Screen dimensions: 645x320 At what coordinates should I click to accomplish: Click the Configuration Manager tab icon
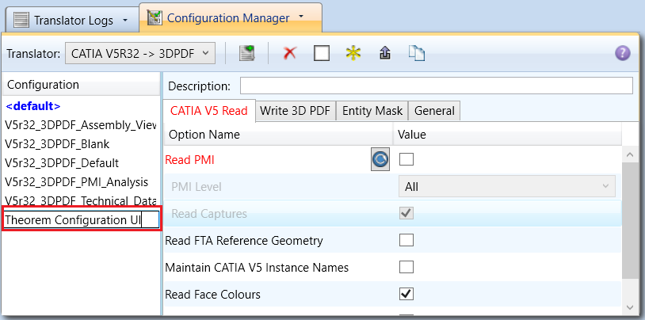(155, 17)
